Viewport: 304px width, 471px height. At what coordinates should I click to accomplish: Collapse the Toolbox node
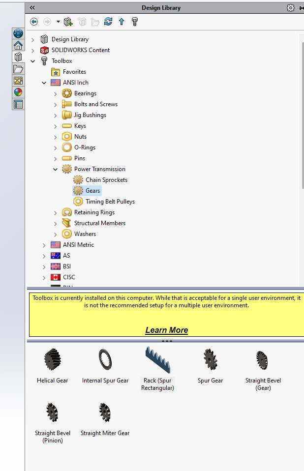click(x=33, y=61)
